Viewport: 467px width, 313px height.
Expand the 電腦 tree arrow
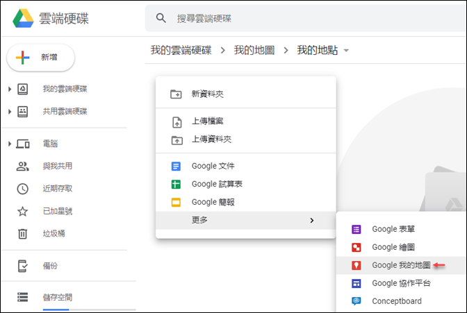coord(10,144)
